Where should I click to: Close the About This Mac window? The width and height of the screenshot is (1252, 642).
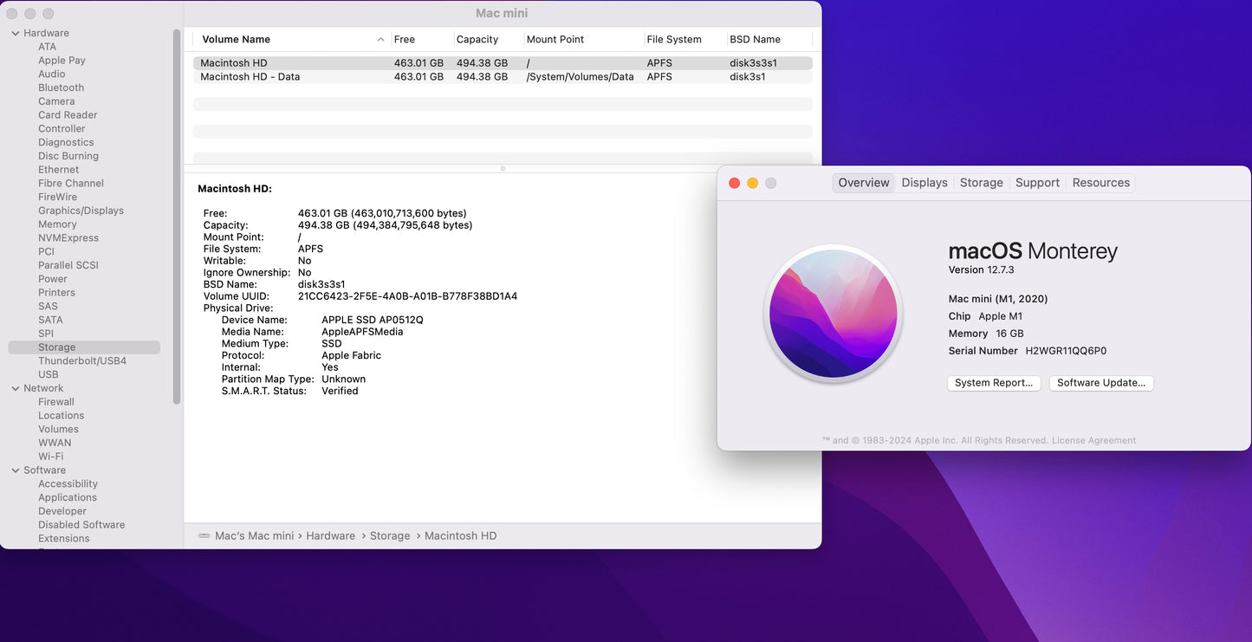pyautogui.click(x=734, y=183)
